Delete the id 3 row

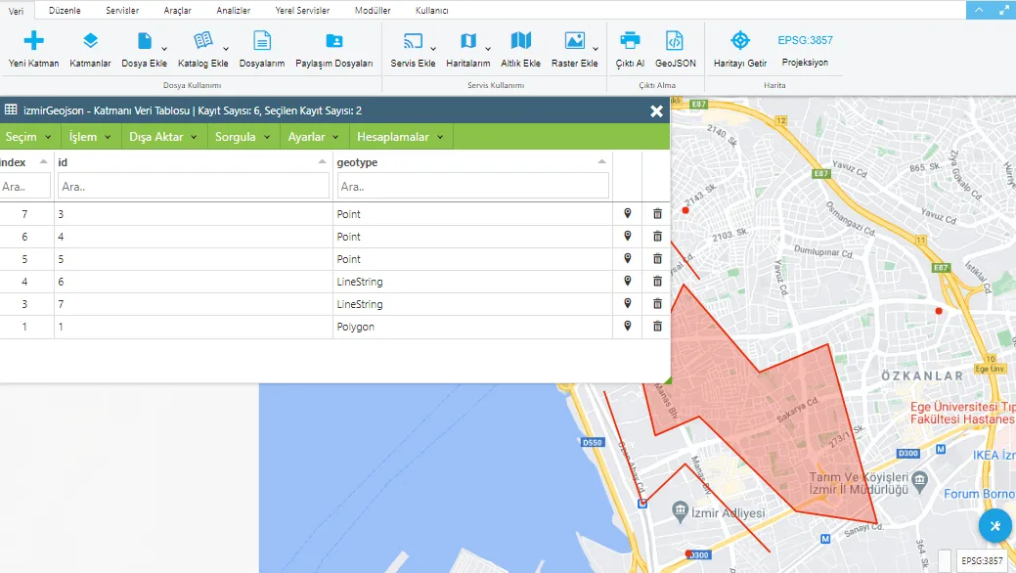(657, 213)
